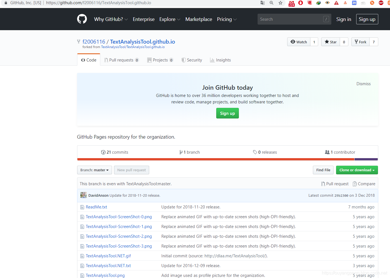Click green Sign up button in banner
Image resolution: width=390 pixels, height=278 pixels.
click(x=227, y=113)
